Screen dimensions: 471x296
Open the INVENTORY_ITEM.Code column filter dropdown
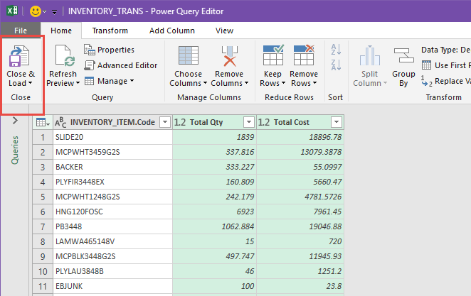click(x=164, y=122)
